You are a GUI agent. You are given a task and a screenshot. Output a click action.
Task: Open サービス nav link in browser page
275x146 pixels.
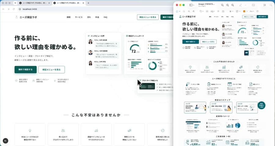pos(79,17)
